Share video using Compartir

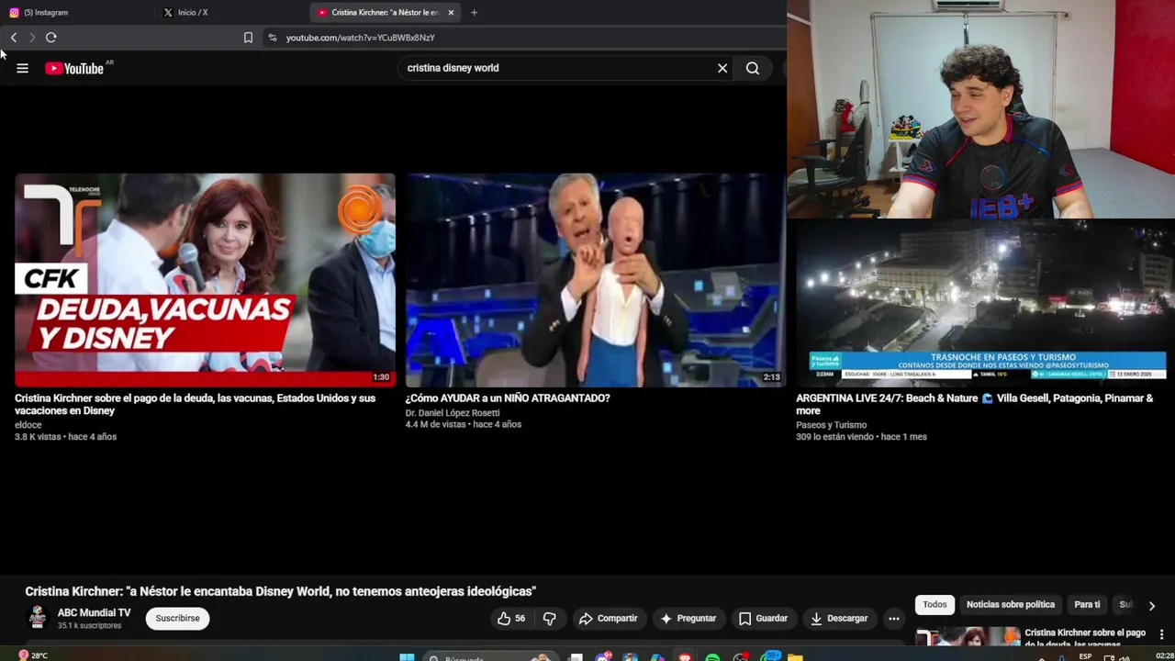coord(608,619)
